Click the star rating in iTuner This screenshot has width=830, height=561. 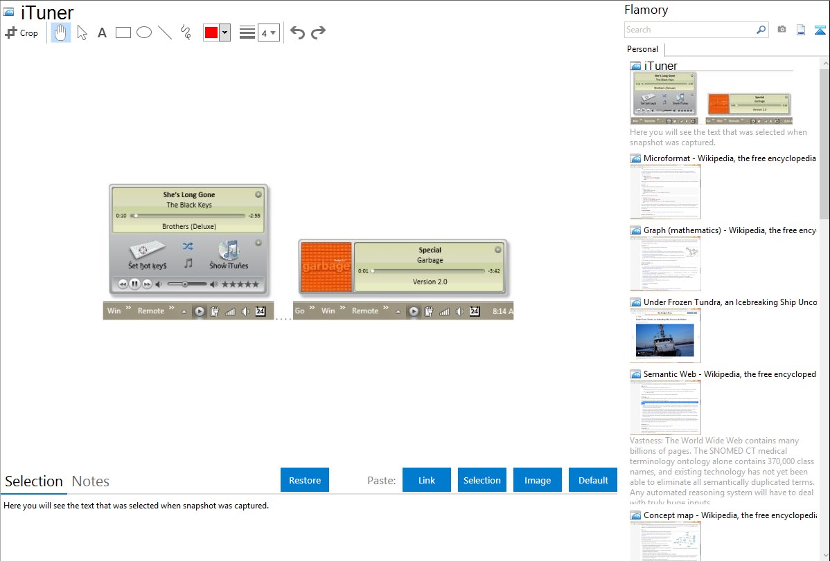click(x=240, y=284)
